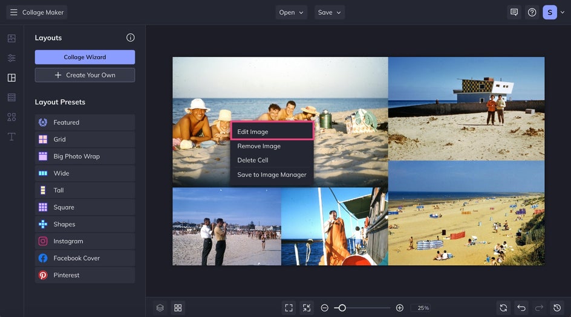Click the Collage Wizard button
Viewport: 571px width, 317px height.
(85, 57)
